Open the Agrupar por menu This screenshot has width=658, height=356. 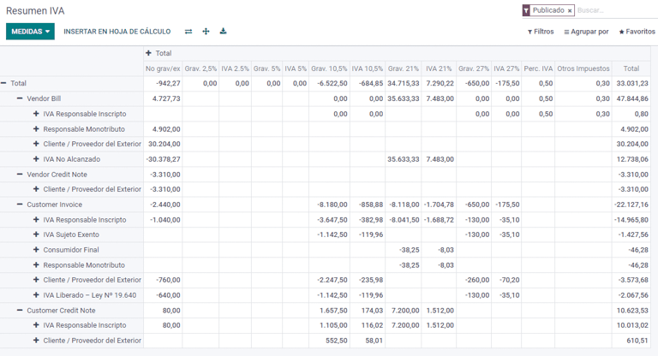[586, 32]
